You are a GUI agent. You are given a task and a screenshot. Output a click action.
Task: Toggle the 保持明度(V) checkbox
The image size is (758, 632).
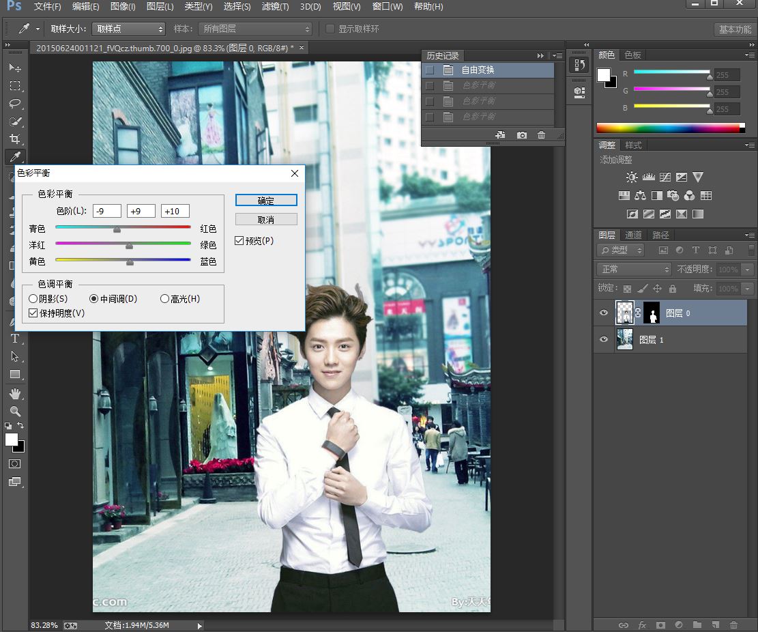coord(33,313)
